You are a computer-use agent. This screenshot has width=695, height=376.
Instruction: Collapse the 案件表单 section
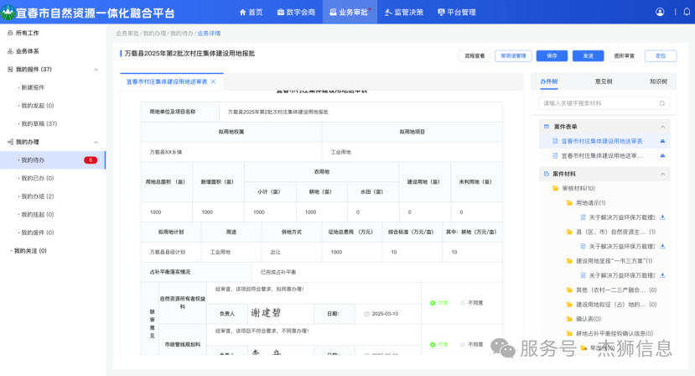(x=664, y=127)
